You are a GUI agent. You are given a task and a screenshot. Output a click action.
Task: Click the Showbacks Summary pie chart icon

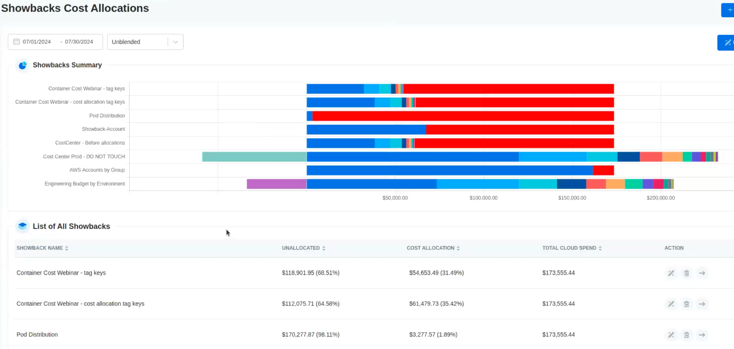(23, 65)
